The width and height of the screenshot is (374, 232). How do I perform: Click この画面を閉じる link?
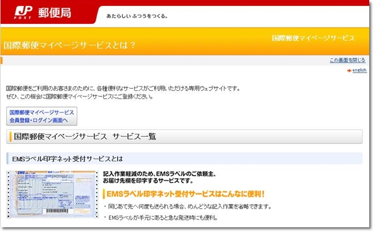click(x=347, y=60)
